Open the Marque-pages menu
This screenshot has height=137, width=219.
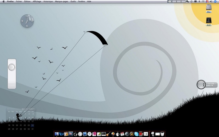62,1
